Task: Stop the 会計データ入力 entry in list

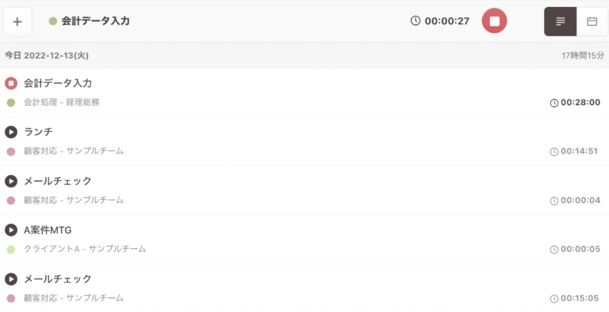Action: 11,83
